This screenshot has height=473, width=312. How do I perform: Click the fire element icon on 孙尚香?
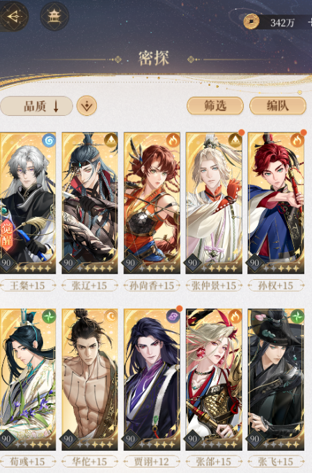coord(173,140)
